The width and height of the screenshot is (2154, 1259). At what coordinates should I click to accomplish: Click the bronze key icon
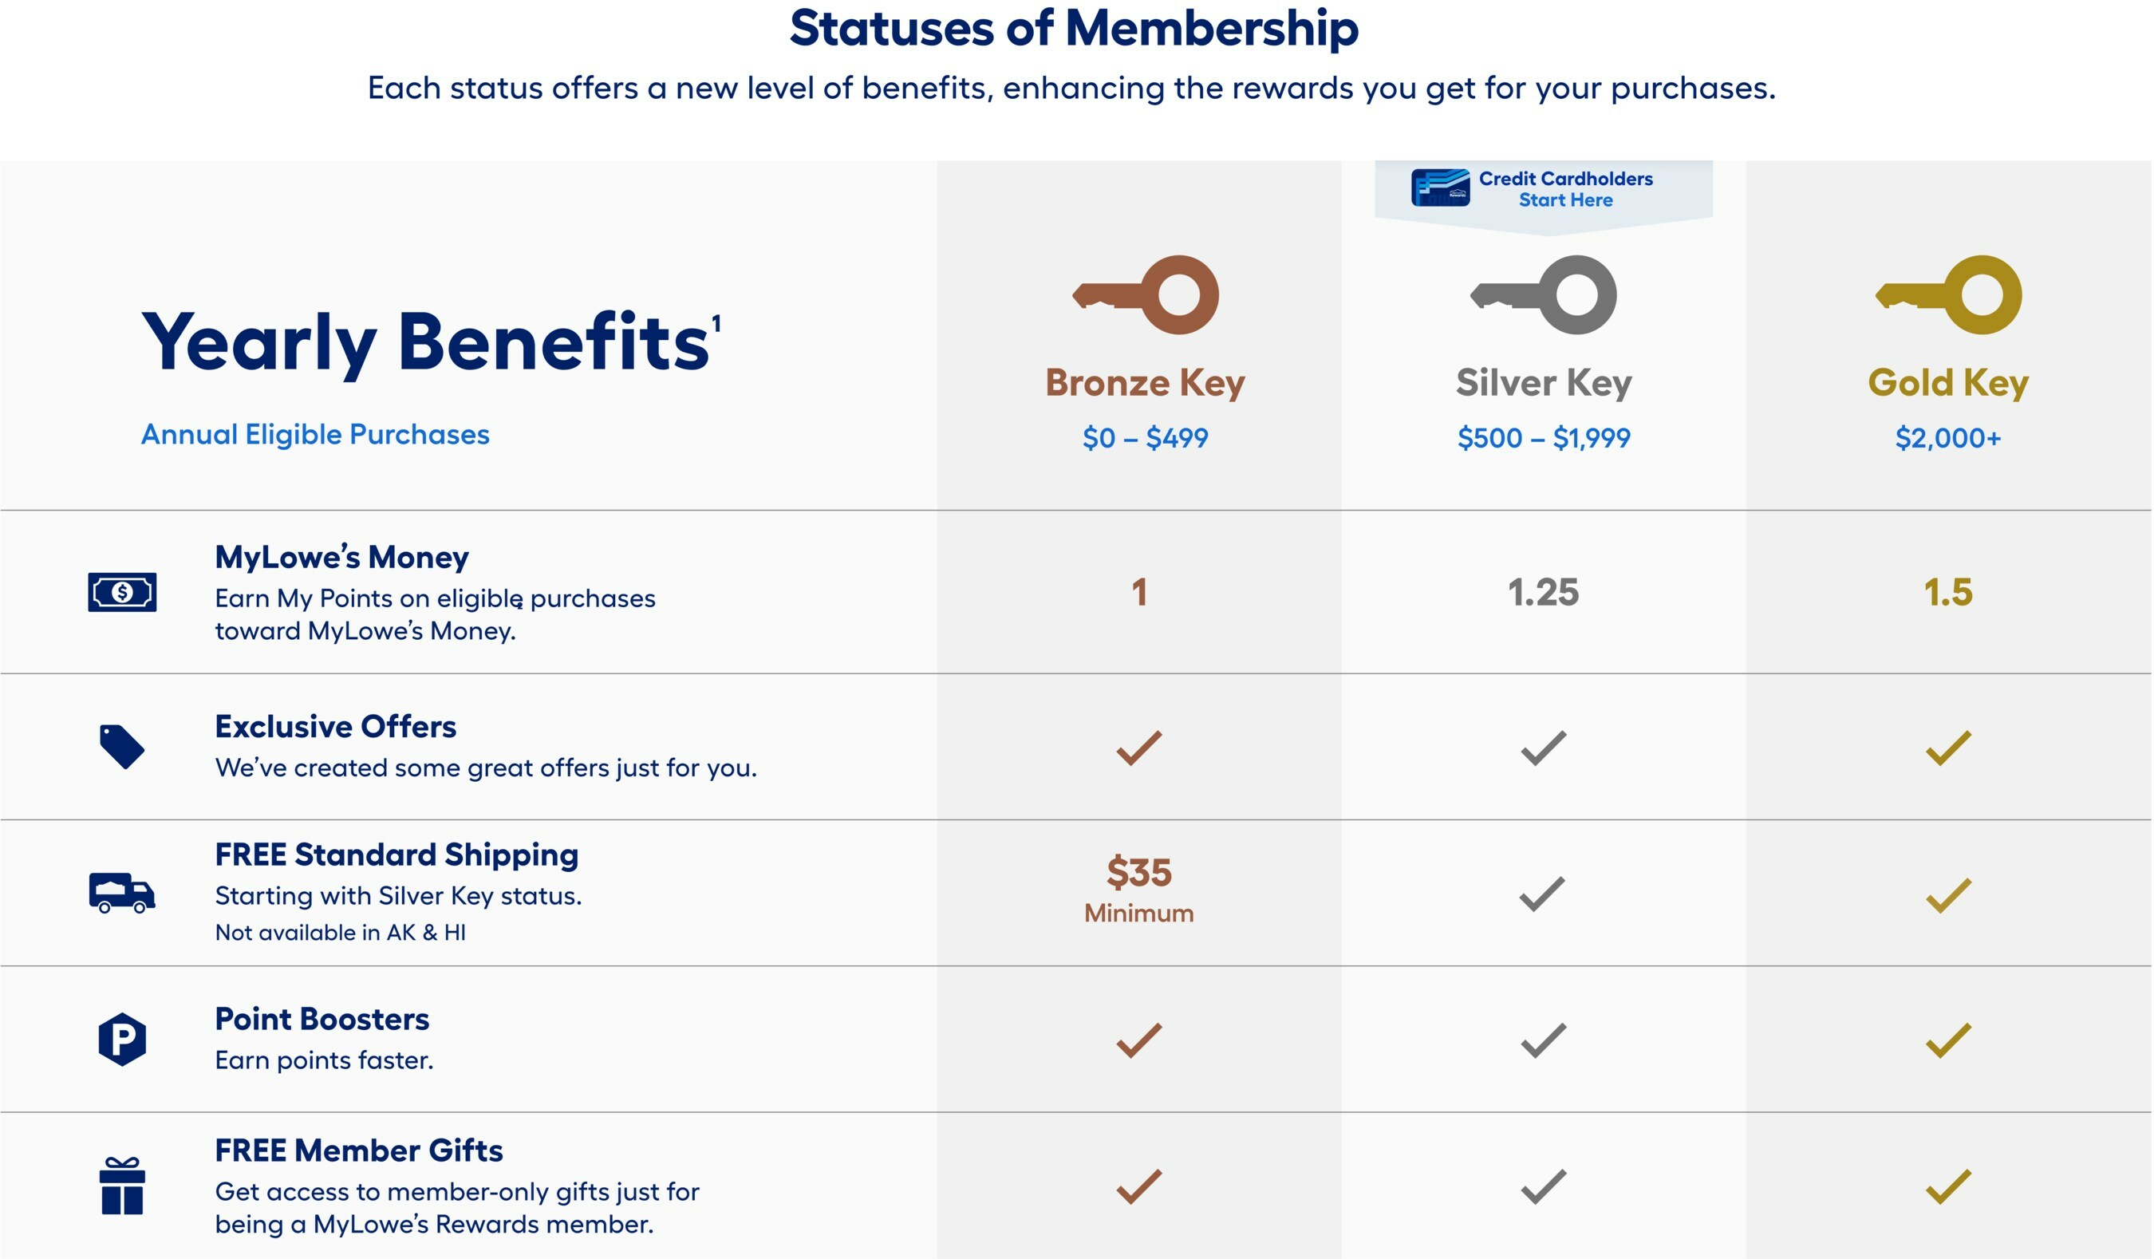pos(1146,295)
